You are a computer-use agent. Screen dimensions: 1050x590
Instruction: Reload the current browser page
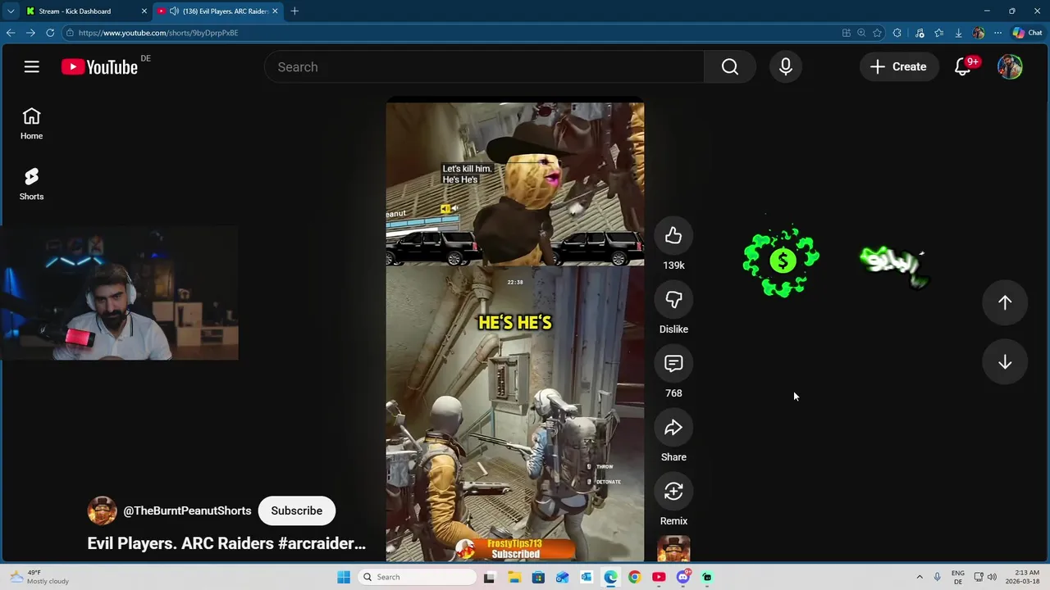[x=50, y=33]
